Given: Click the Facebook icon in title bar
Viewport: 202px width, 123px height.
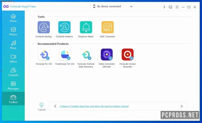Looking at the screenshot, I should pyautogui.click(x=164, y=7).
